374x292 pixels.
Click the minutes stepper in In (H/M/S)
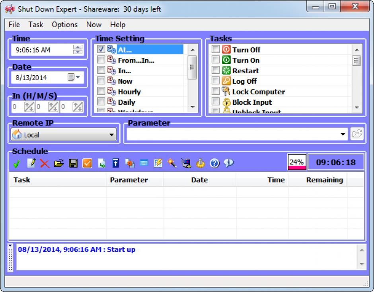click(53, 107)
